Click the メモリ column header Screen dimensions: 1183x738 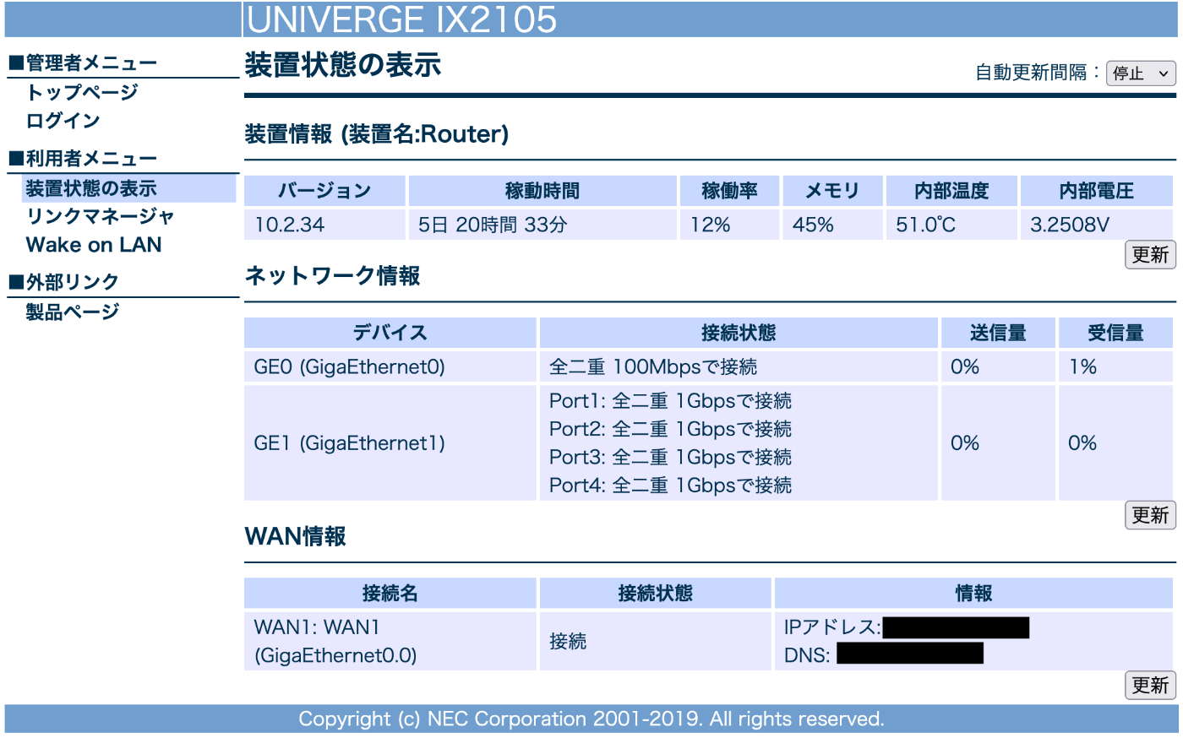pos(833,191)
